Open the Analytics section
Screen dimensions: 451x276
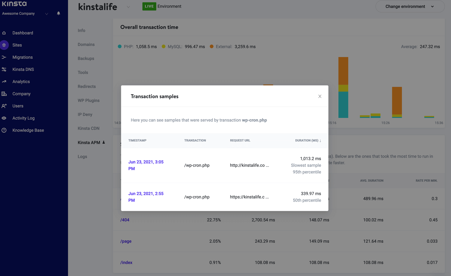(x=21, y=82)
